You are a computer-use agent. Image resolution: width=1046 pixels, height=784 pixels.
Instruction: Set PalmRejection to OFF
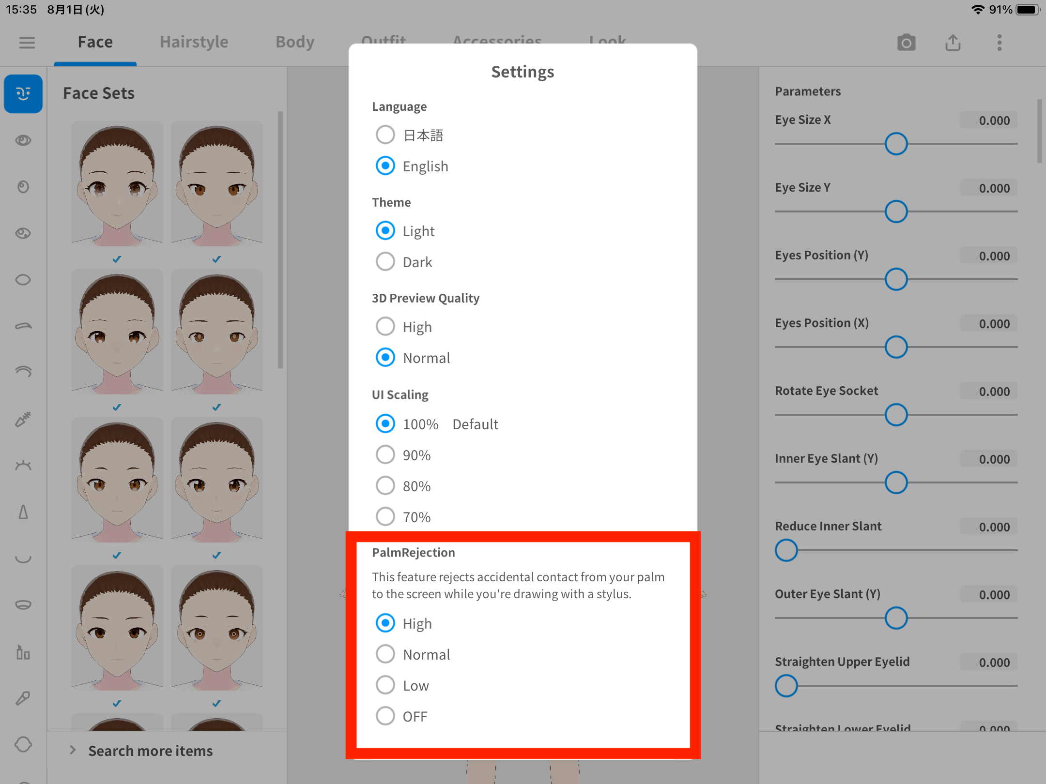[385, 716]
